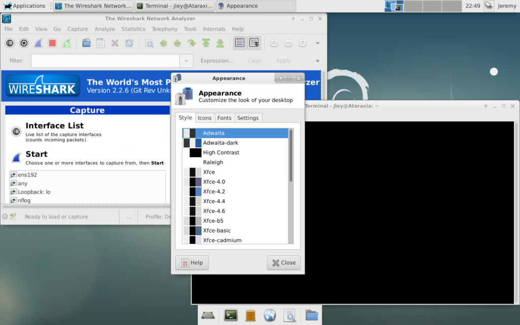The image size is (520, 325).
Task: Go forward with green right arrow
Action: coord(177,43)
